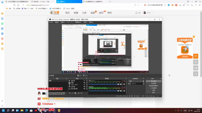Image resolution: width=202 pixels, height=113 pixels.
Task: Pop out the 来源 dock panel
Action: coord(86,79)
